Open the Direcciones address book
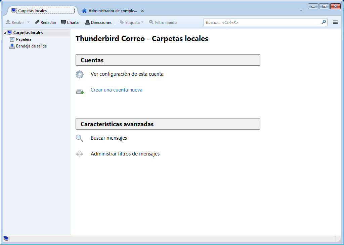Image resolution: width=344 pixels, height=245 pixels. pyautogui.click(x=98, y=23)
